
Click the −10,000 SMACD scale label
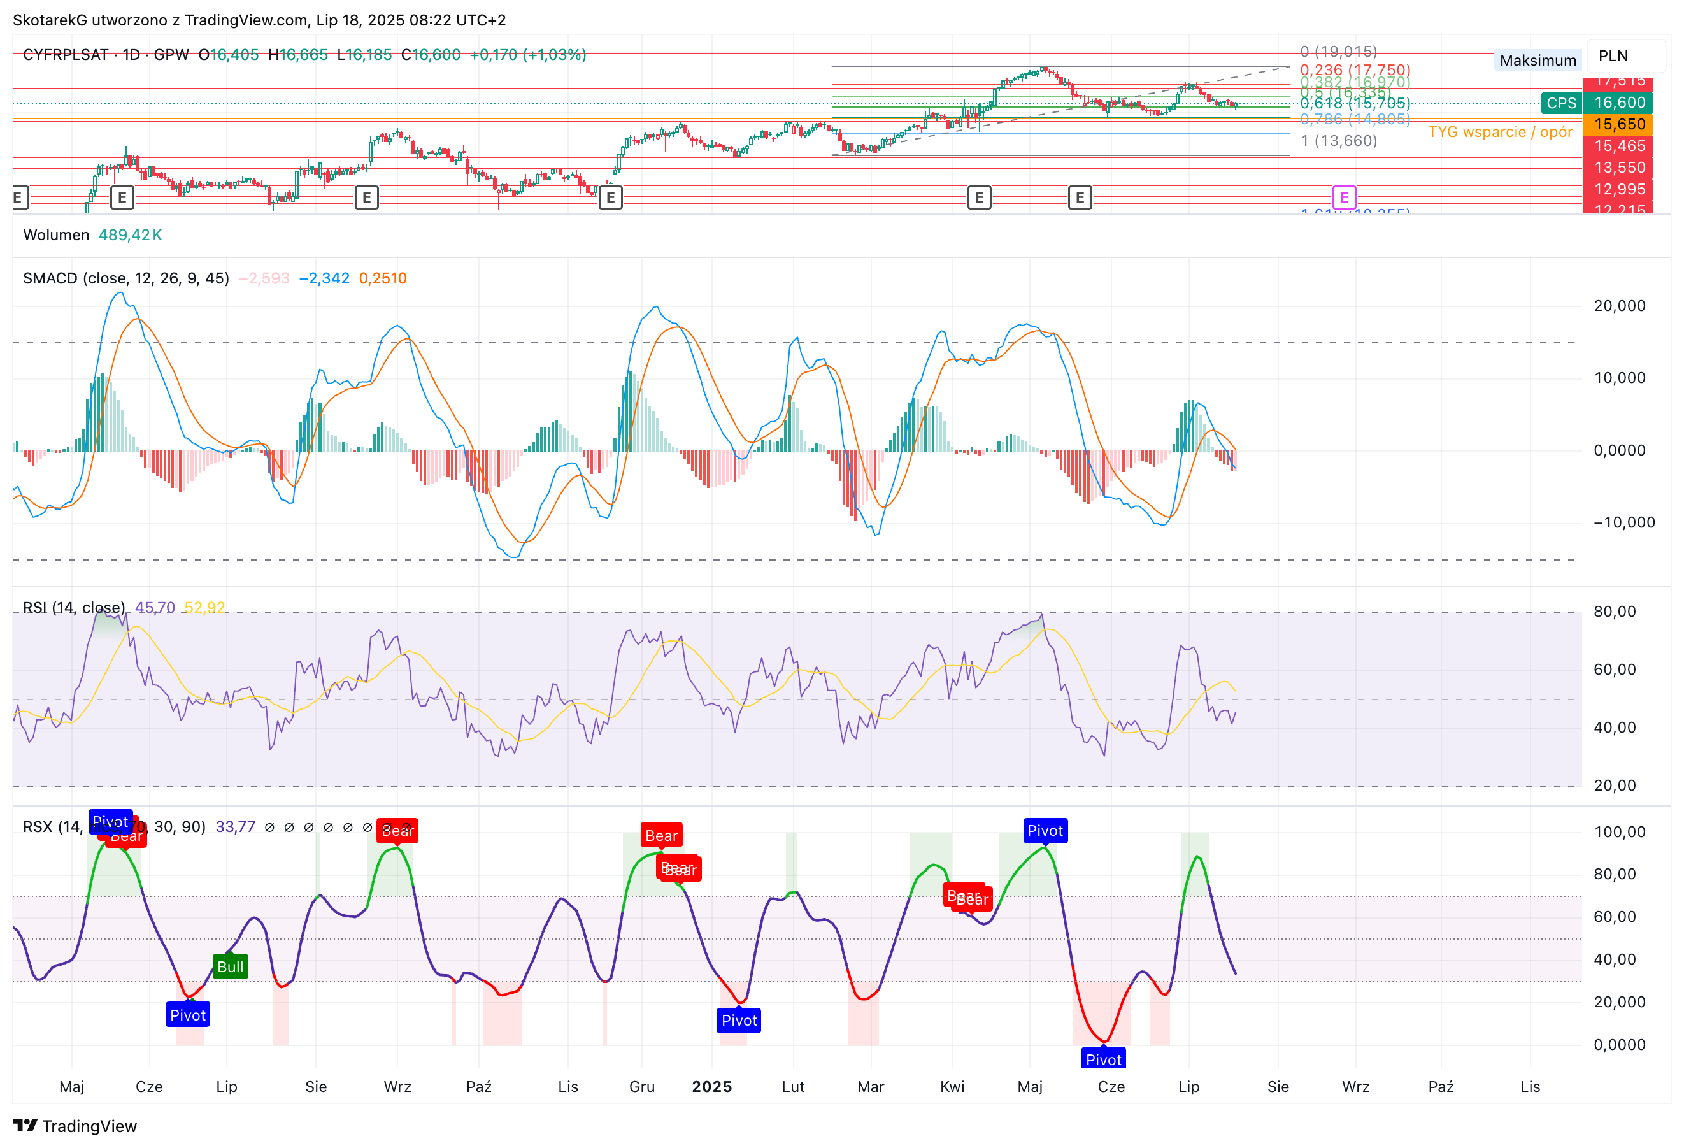(x=1624, y=522)
